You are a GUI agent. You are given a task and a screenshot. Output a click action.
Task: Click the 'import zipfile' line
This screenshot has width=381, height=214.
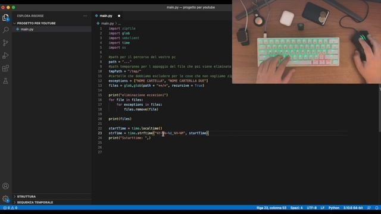pos(122,29)
